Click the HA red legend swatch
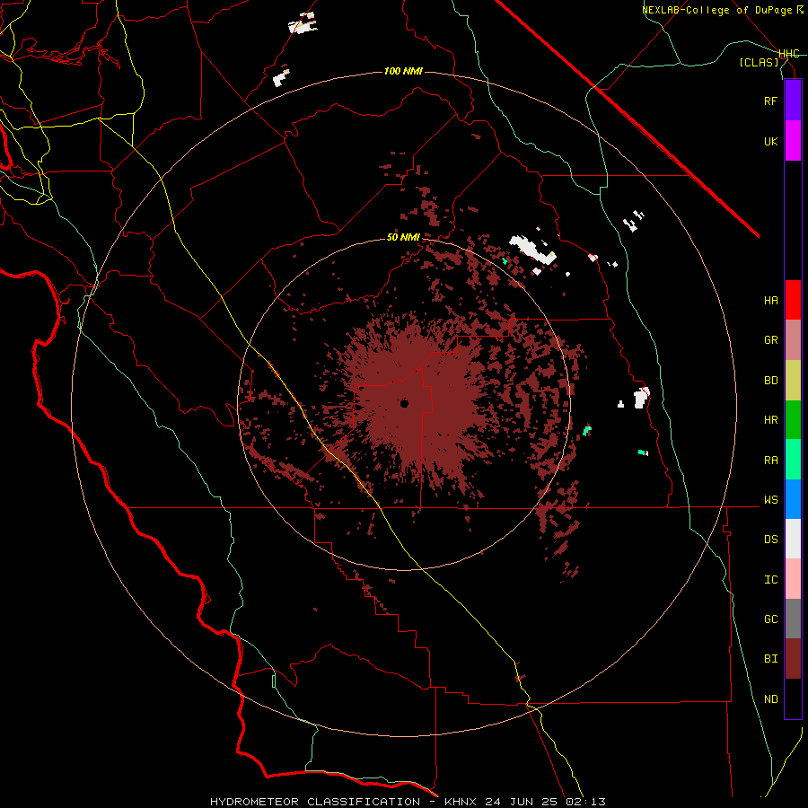This screenshot has width=808, height=808. [793, 300]
